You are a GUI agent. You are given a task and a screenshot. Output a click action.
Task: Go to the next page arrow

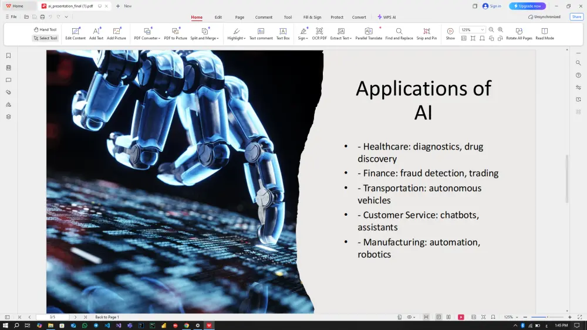click(x=75, y=317)
